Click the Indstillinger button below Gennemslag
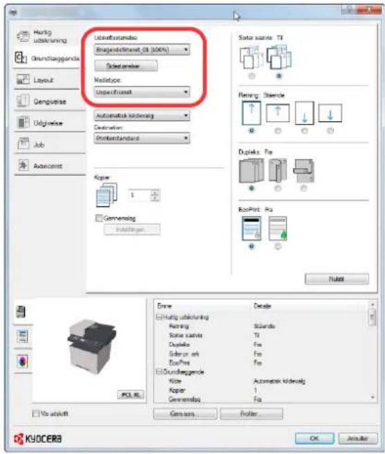385x454 pixels. (132, 230)
